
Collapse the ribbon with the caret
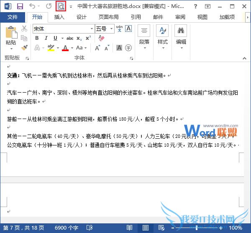[x=244, y=58]
